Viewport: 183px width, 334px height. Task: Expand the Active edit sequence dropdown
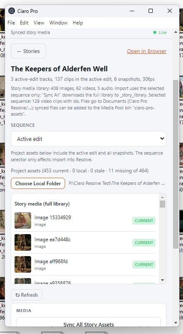[88, 139]
